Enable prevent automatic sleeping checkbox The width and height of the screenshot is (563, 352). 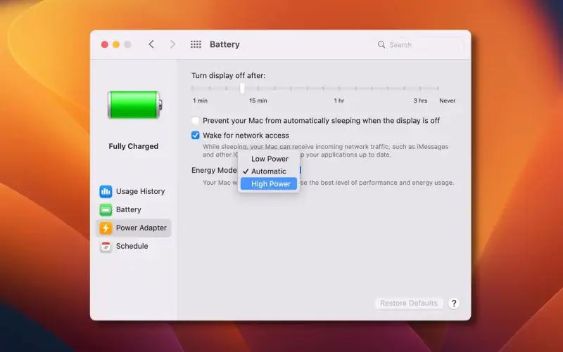click(x=196, y=120)
